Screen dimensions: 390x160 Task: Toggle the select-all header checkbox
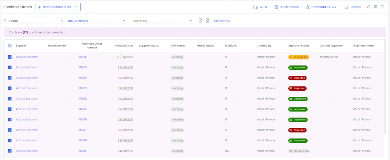[10, 46]
